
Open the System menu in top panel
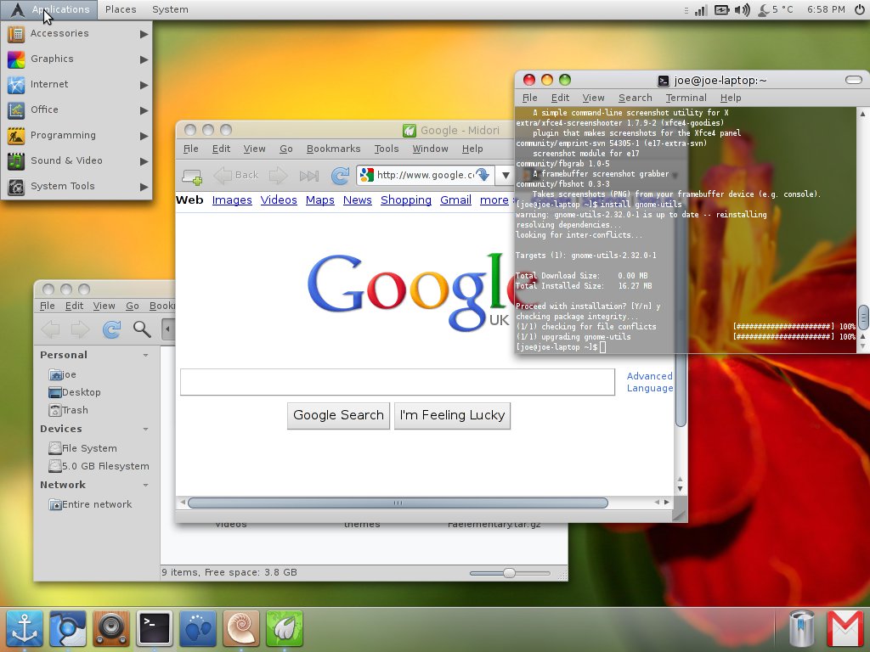point(170,10)
